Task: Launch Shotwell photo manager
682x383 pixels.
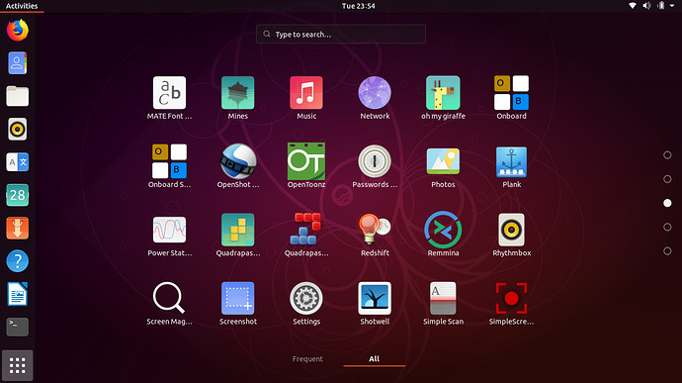Action: [375, 298]
